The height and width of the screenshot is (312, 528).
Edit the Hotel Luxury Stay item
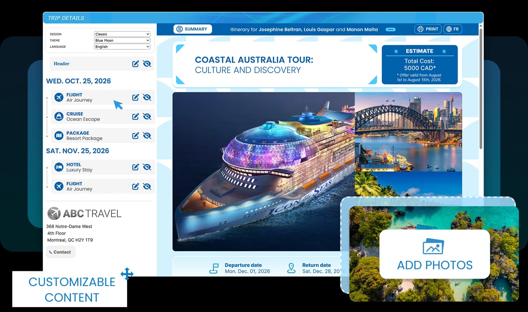pos(135,167)
